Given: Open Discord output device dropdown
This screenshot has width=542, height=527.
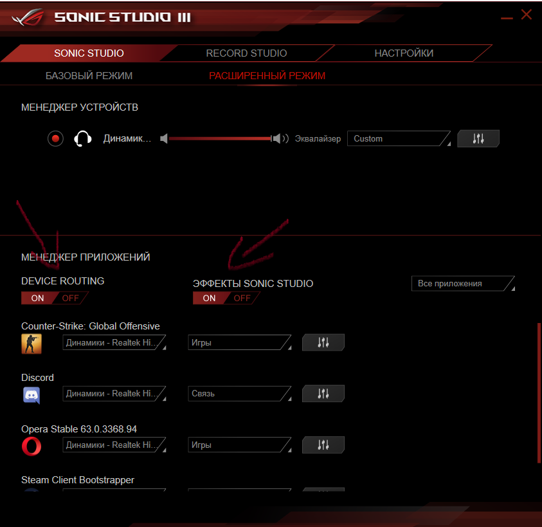Looking at the screenshot, I should pos(114,393).
